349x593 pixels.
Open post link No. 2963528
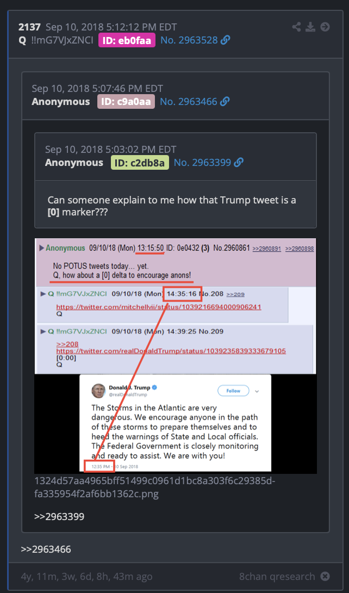click(189, 40)
